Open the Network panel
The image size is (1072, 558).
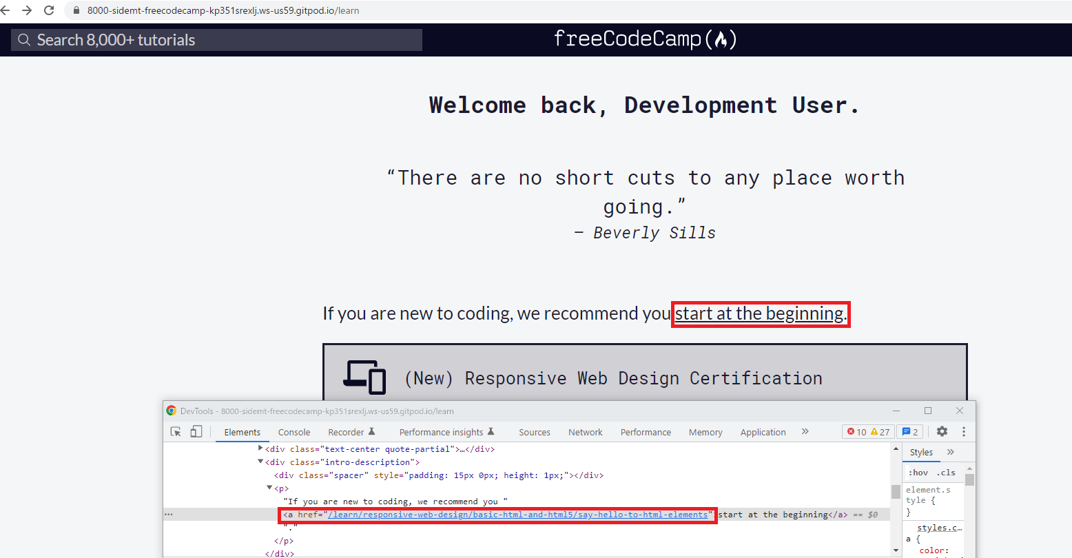click(x=585, y=431)
